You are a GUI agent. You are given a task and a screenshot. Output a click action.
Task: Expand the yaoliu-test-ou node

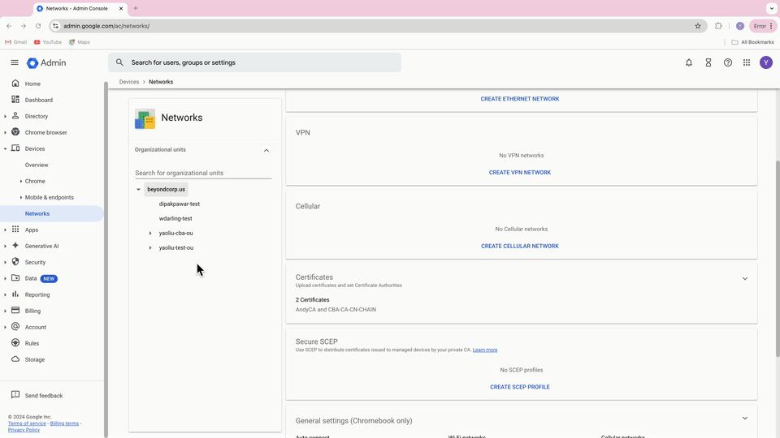150,247
